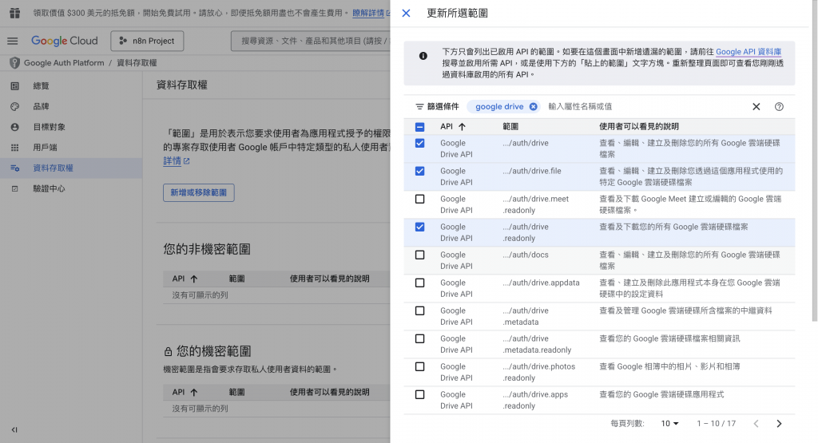The height and width of the screenshot is (443, 818).
Task: Collapse the left sidebar with the bottom arrow
Action: pyautogui.click(x=14, y=430)
